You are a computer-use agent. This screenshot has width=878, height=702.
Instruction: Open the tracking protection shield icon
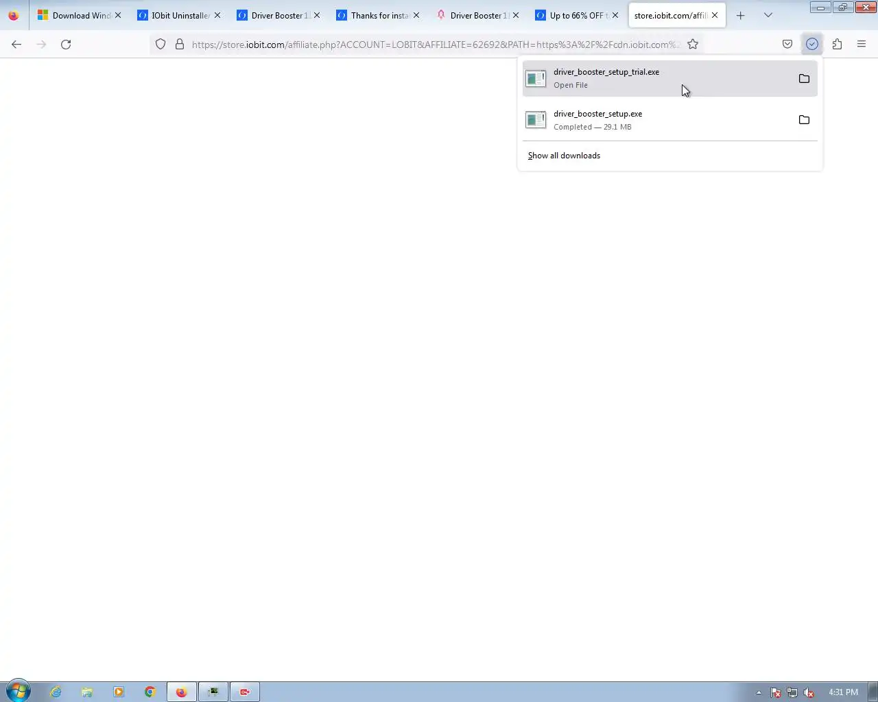(x=161, y=45)
